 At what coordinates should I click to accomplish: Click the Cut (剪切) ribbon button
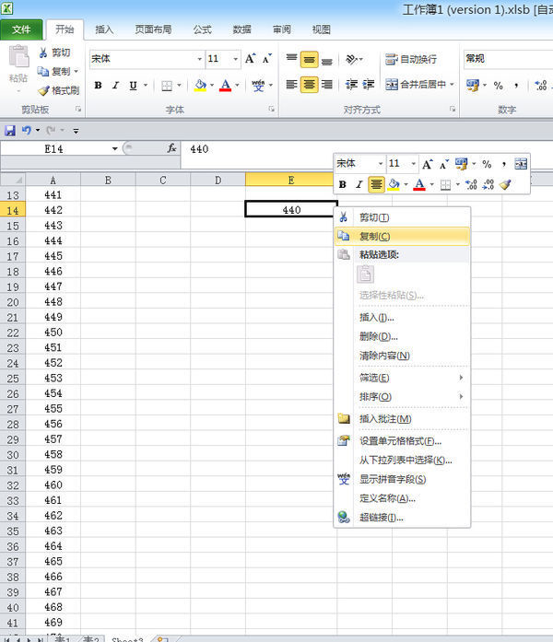coord(53,53)
